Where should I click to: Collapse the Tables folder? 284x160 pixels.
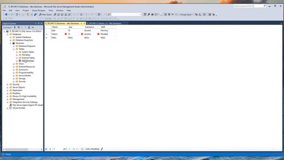(14, 49)
